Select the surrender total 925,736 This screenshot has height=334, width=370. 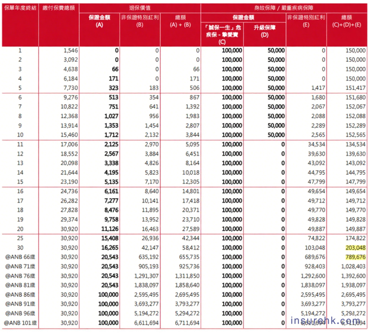[189, 266]
